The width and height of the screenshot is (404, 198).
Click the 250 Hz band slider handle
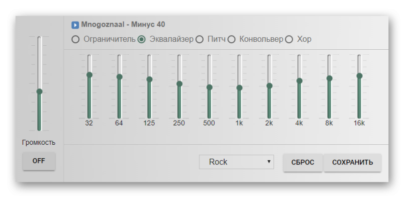point(179,84)
